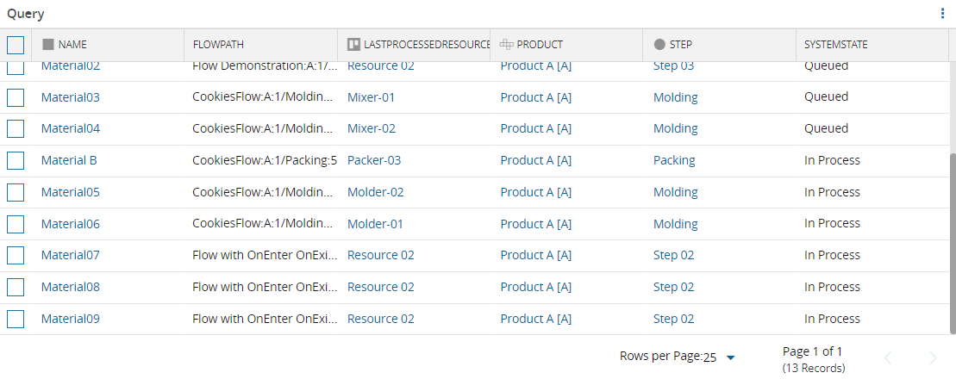
Task: Click the LASTPROCESSEDRESOURCE column resource icon
Action: point(353,45)
